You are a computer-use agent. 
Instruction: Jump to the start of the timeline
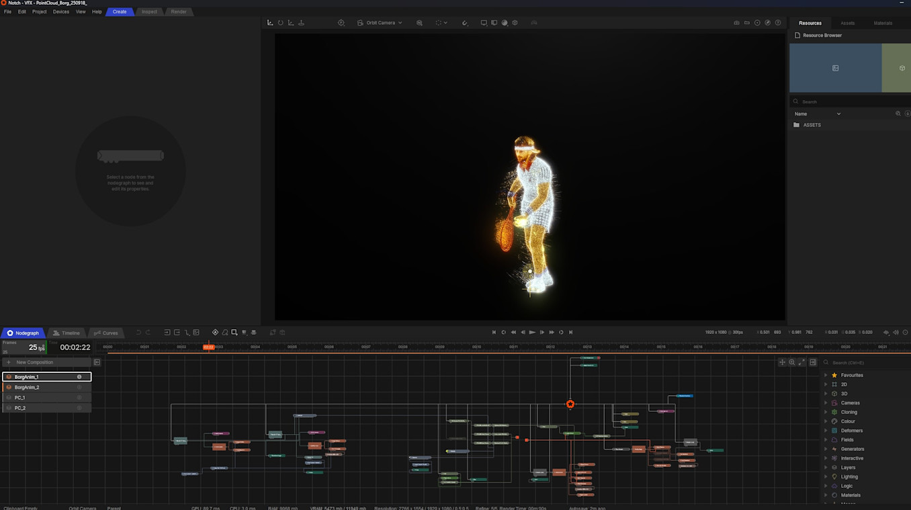(494, 333)
